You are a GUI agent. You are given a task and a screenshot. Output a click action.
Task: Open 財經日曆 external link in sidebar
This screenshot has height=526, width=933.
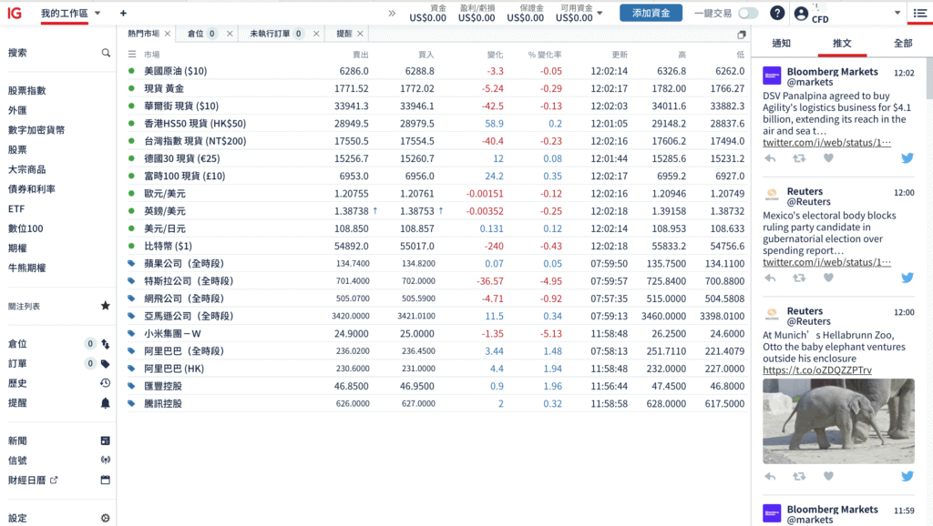(32, 480)
